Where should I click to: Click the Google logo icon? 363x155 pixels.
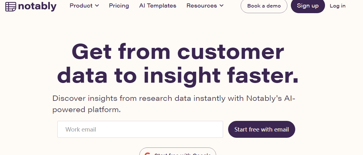coord(147,154)
